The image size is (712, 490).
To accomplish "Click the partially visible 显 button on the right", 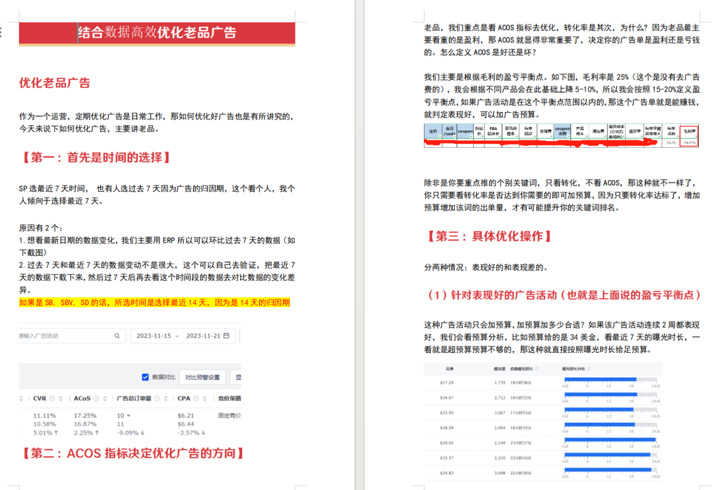I will click(x=240, y=377).
